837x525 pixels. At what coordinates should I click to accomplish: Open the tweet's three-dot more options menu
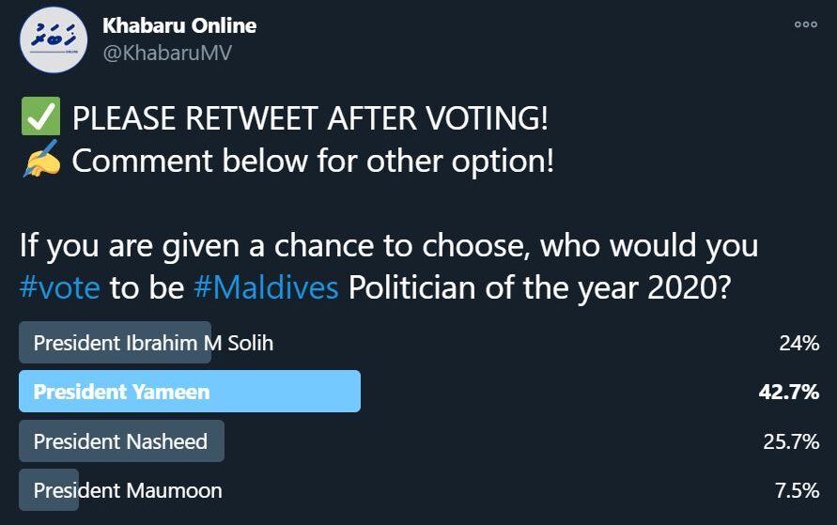click(x=805, y=25)
